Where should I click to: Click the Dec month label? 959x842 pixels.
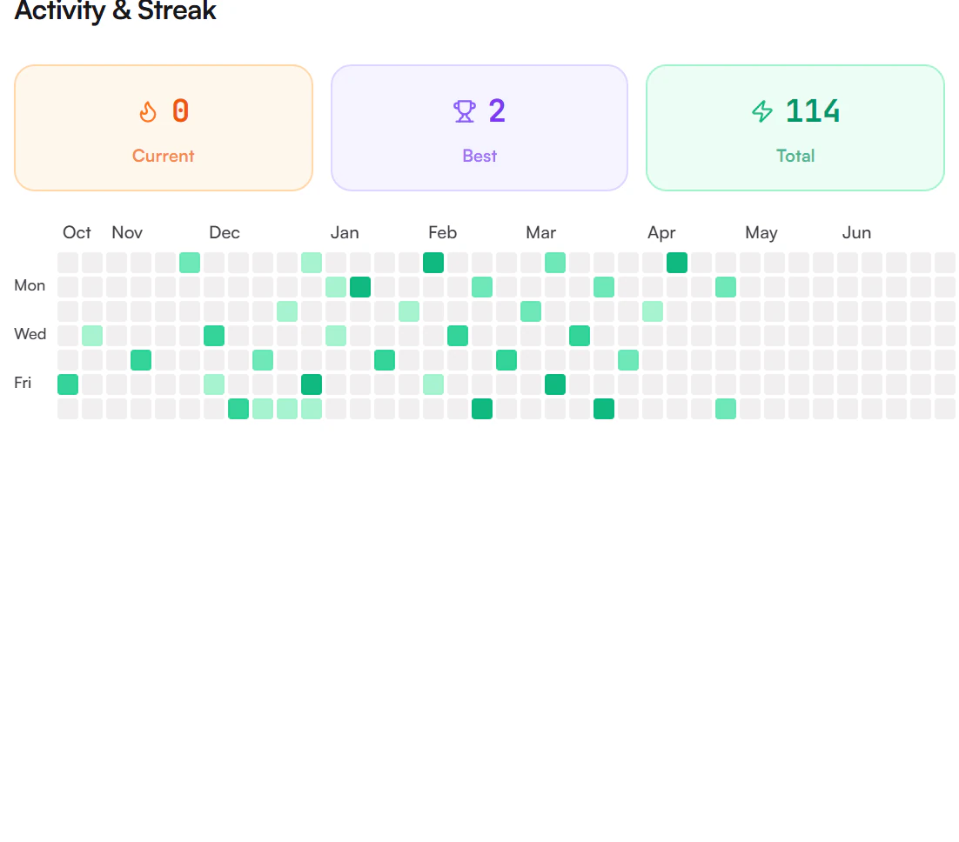click(x=224, y=232)
